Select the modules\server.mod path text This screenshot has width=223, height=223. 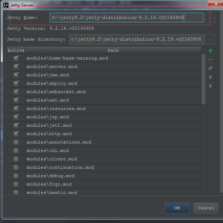pos(52,67)
